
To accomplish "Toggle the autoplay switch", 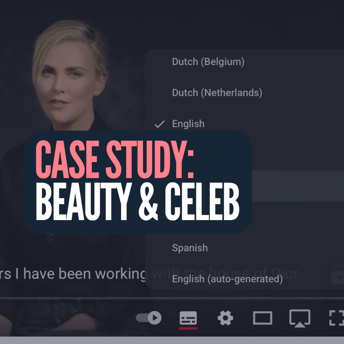I will click(149, 318).
